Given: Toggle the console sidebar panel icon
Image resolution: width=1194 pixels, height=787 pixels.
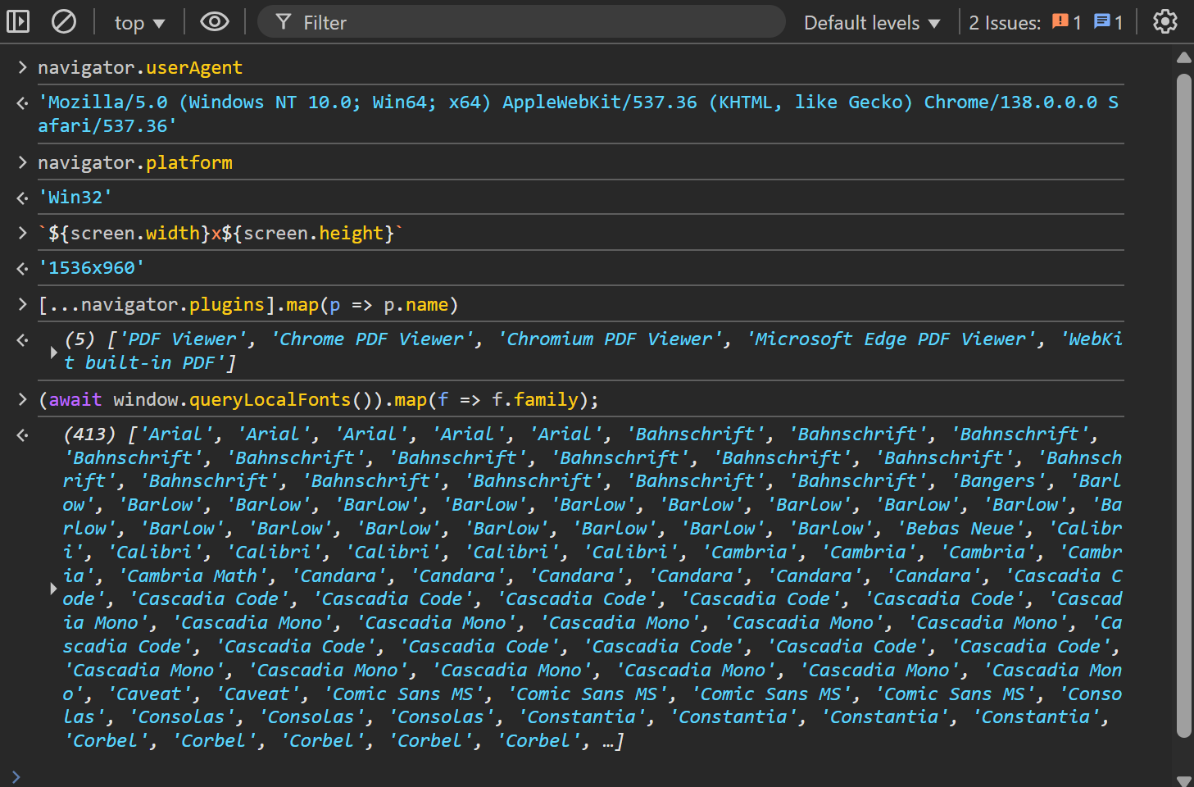Looking at the screenshot, I should coord(18,21).
